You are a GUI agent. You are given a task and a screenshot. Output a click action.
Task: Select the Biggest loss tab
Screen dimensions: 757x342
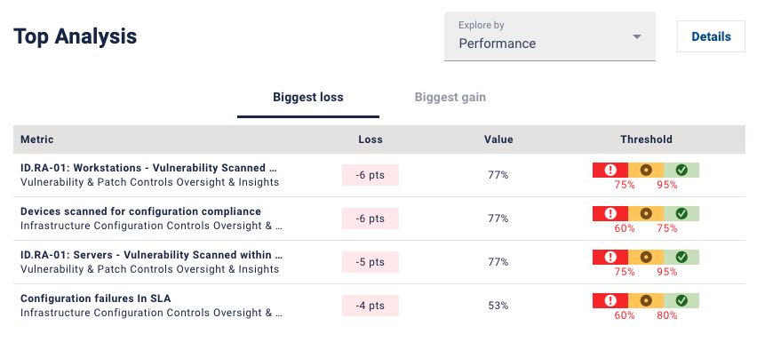tap(308, 97)
